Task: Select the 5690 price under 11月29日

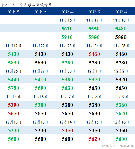Action: 41,88
